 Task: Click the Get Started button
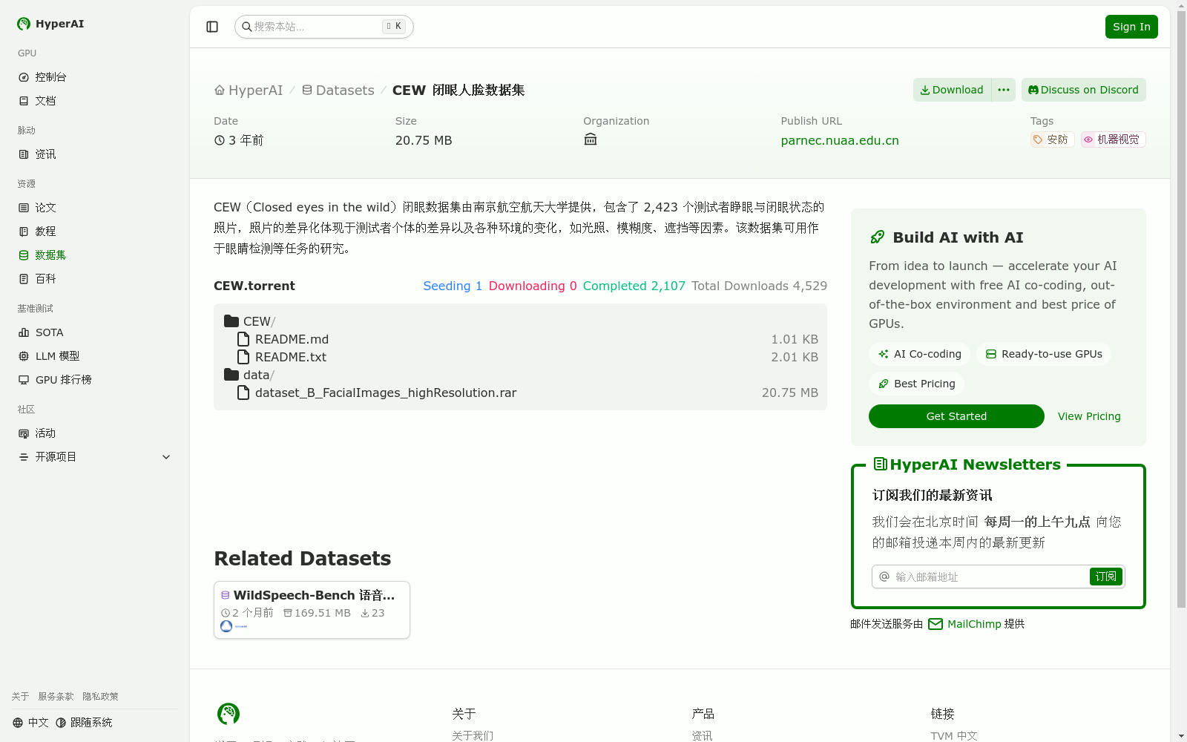(956, 416)
